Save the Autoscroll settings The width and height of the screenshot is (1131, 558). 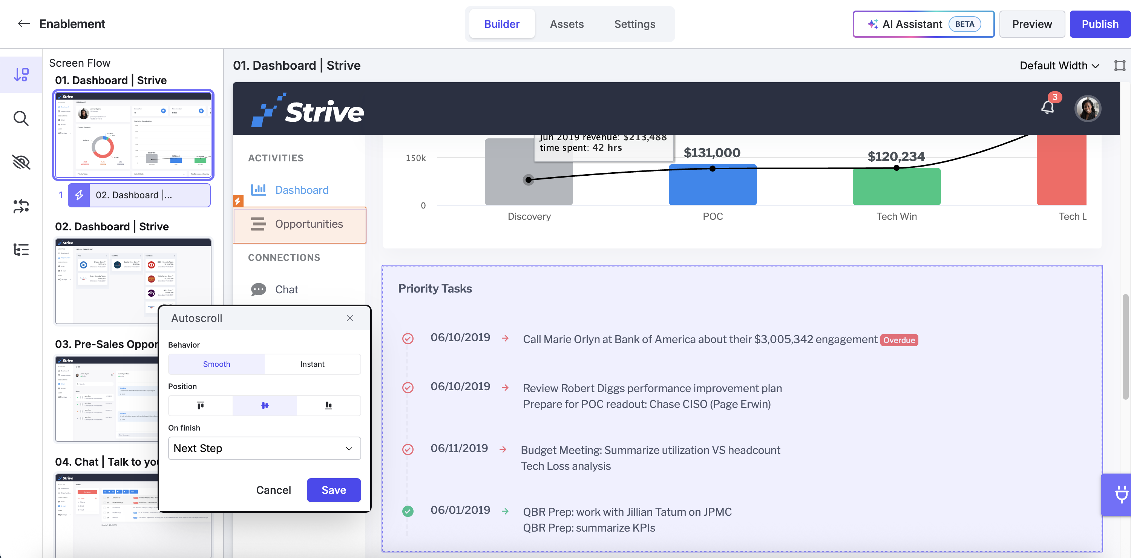coord(334,490)
